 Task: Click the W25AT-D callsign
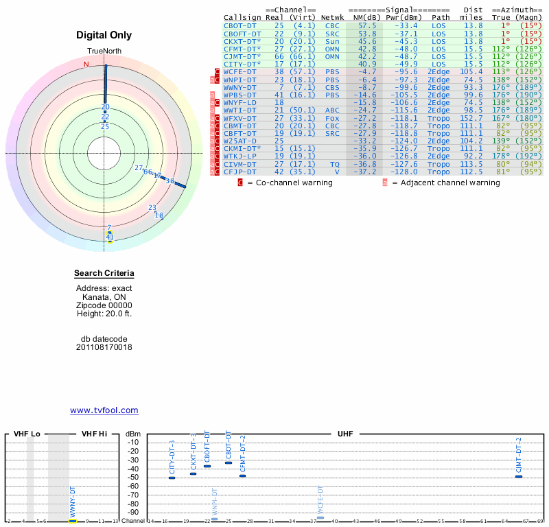[240, 141]
